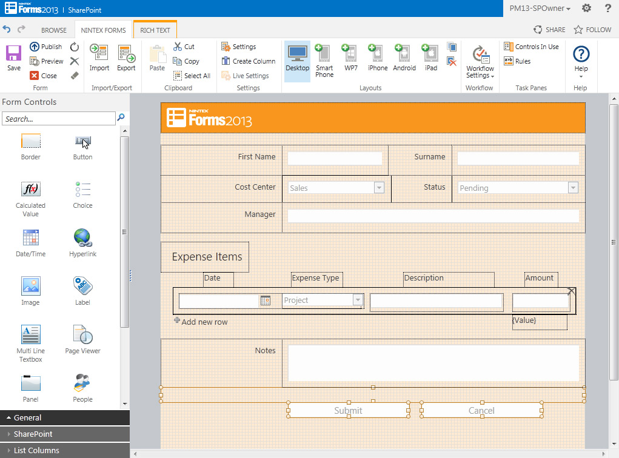This screenshot has height=458, width=619.
Task: Open the Expense Type Project dropdown
Action: coord(358,300)
